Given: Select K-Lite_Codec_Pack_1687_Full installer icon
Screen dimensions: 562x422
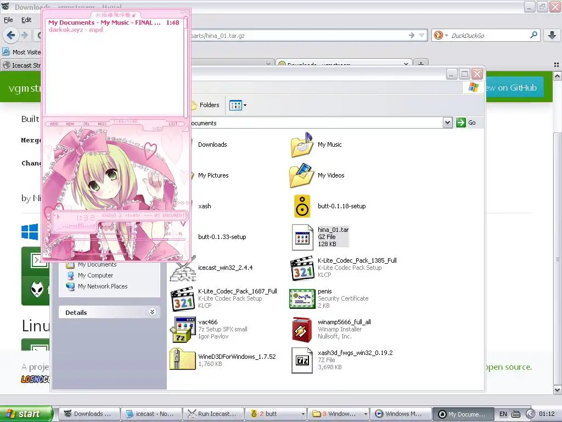Looking at the screenshot, I should (x=182, y=299).
